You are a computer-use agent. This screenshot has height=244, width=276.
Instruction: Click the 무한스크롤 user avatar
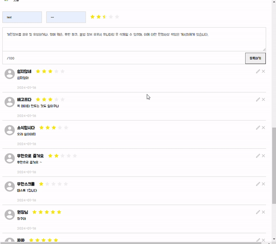pos(10,186)
